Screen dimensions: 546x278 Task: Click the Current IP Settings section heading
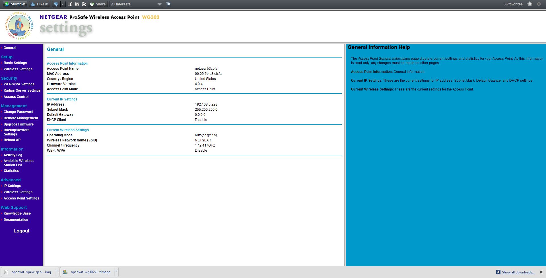point(62,99)
